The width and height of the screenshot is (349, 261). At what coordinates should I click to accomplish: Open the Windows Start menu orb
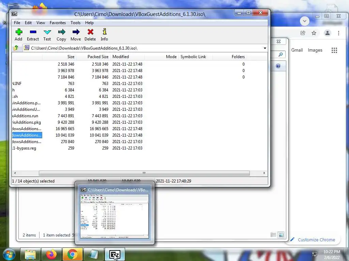pos(9,255)
